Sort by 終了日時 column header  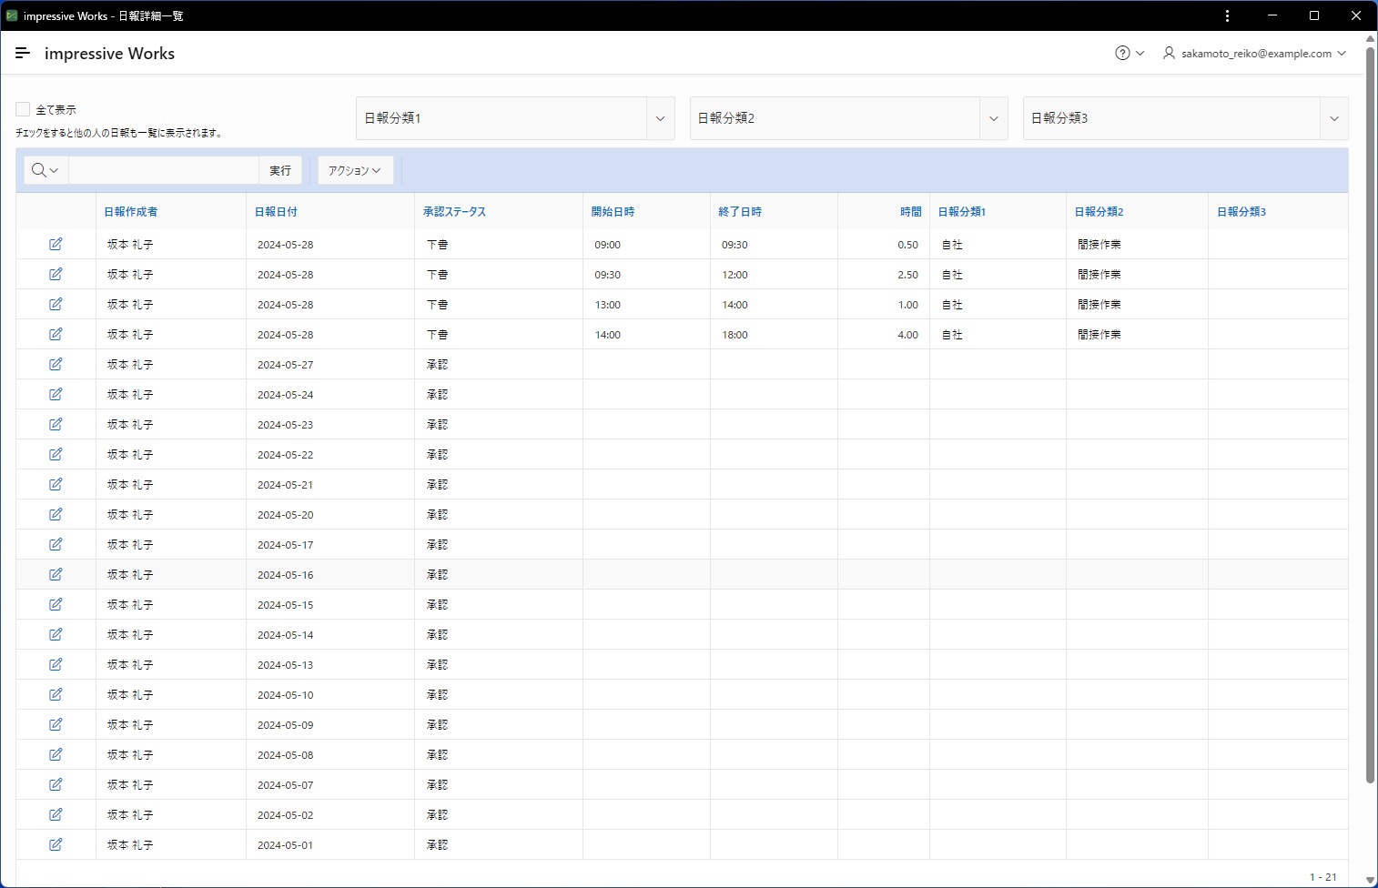tap(740, 211)
